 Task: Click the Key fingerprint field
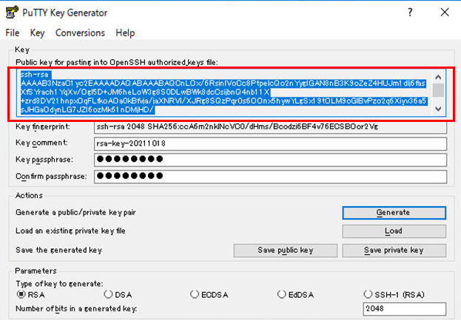270,127
